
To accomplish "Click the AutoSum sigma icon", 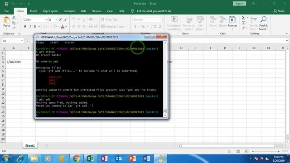I will tap(243, 18).
